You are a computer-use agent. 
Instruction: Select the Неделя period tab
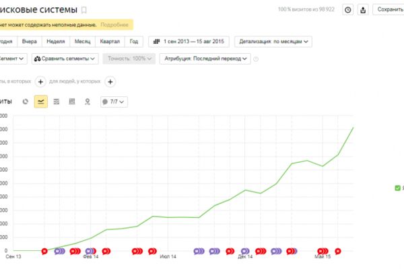tap(56, 42)
